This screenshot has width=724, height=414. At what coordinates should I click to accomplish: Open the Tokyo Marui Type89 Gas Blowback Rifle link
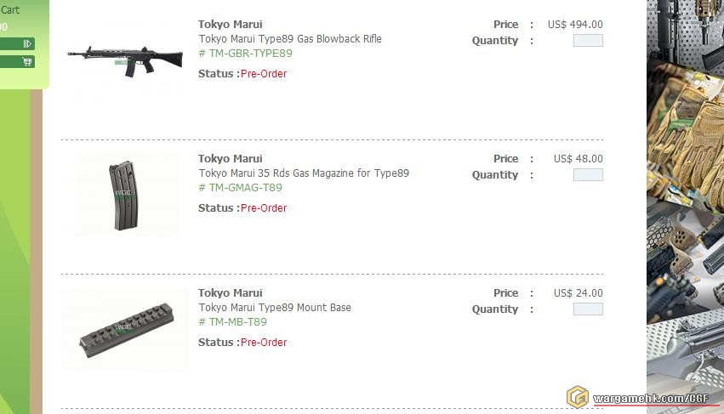[290, 39]
